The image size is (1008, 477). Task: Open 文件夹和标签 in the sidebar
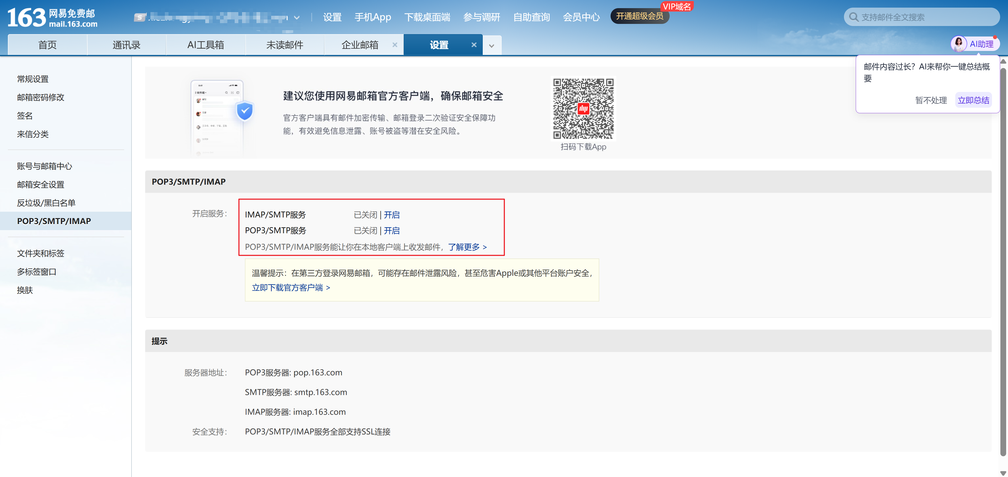[41, 254]
